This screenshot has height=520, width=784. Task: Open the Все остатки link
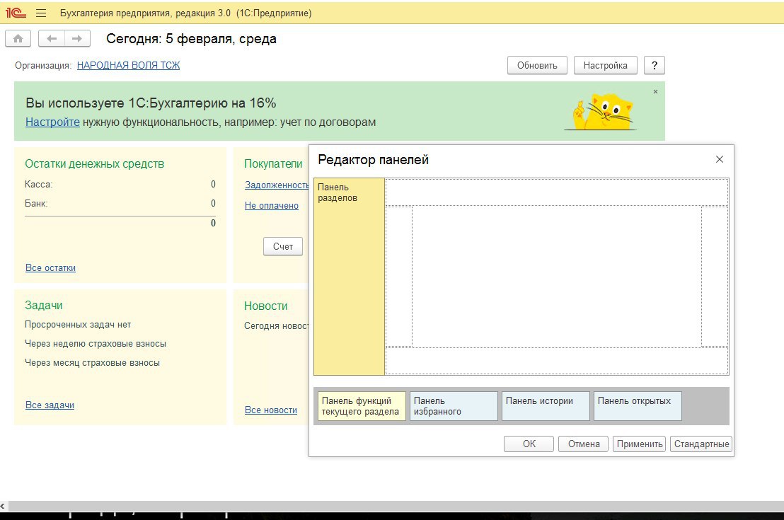(50, 268)
